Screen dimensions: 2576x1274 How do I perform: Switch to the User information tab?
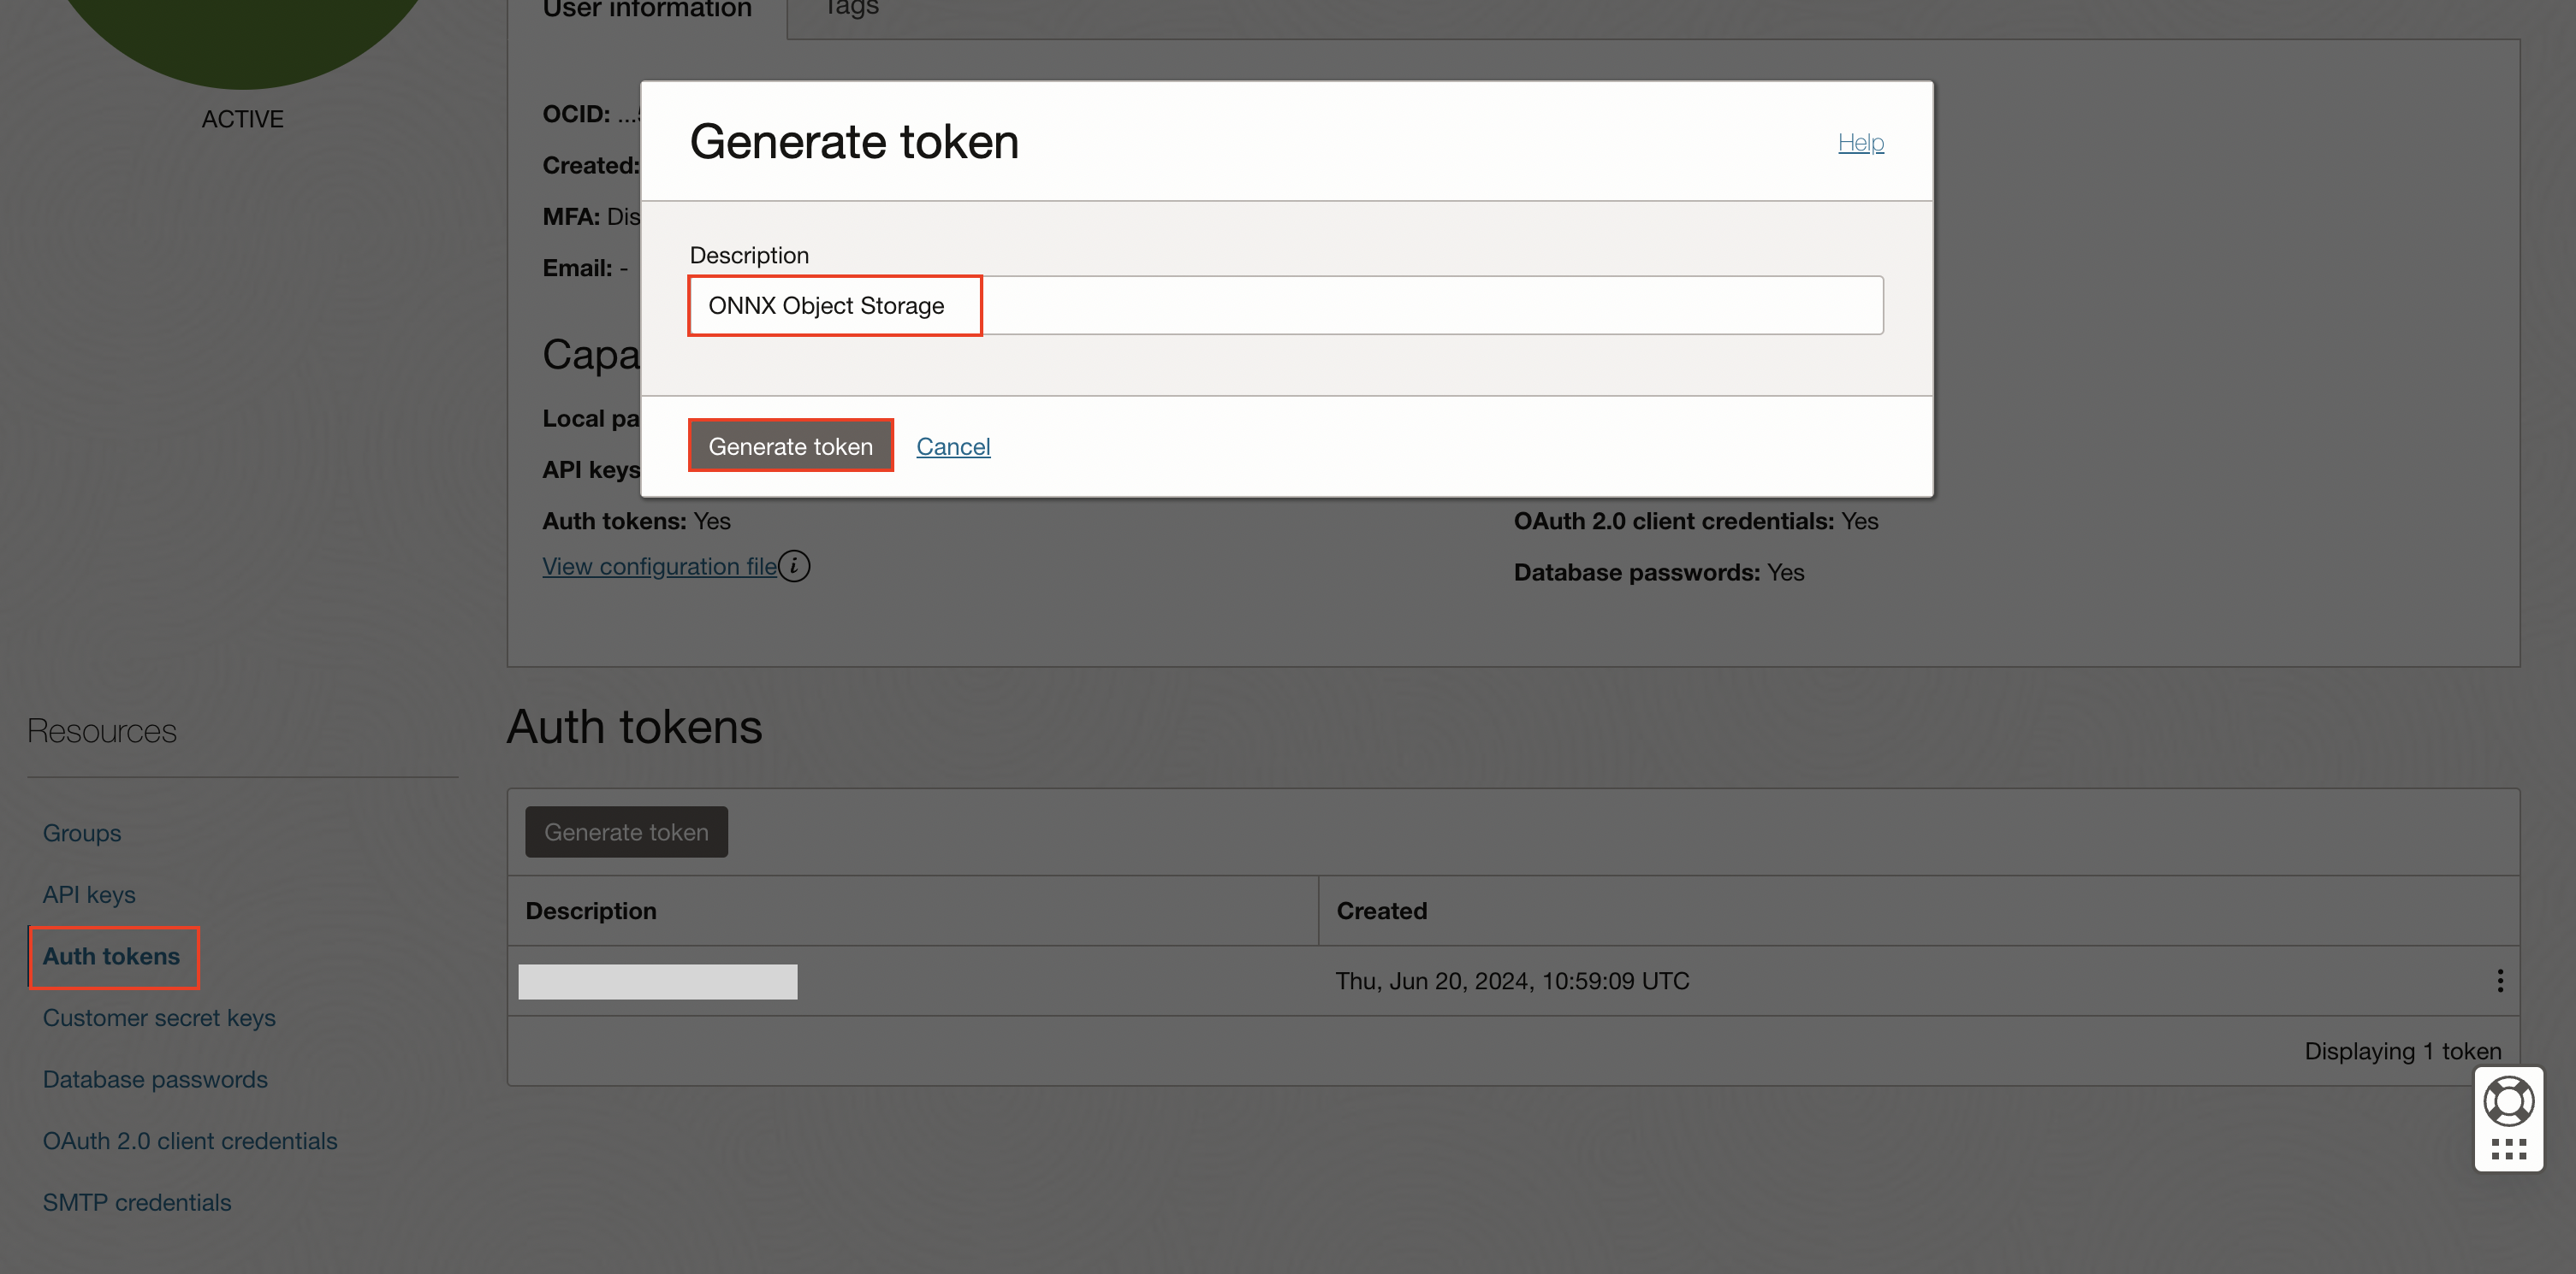[647, 10]
